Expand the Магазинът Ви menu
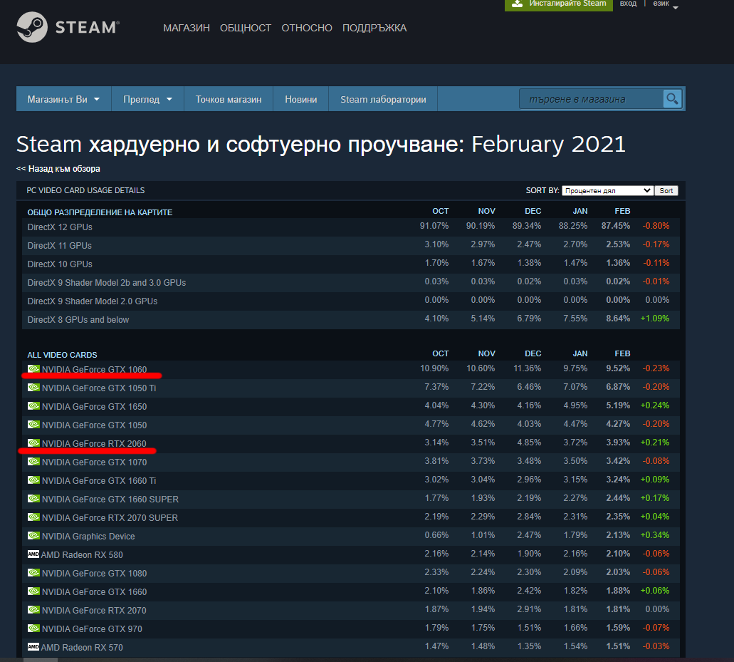The width and height of the screenshot is (734, 662). pos(63,99)
